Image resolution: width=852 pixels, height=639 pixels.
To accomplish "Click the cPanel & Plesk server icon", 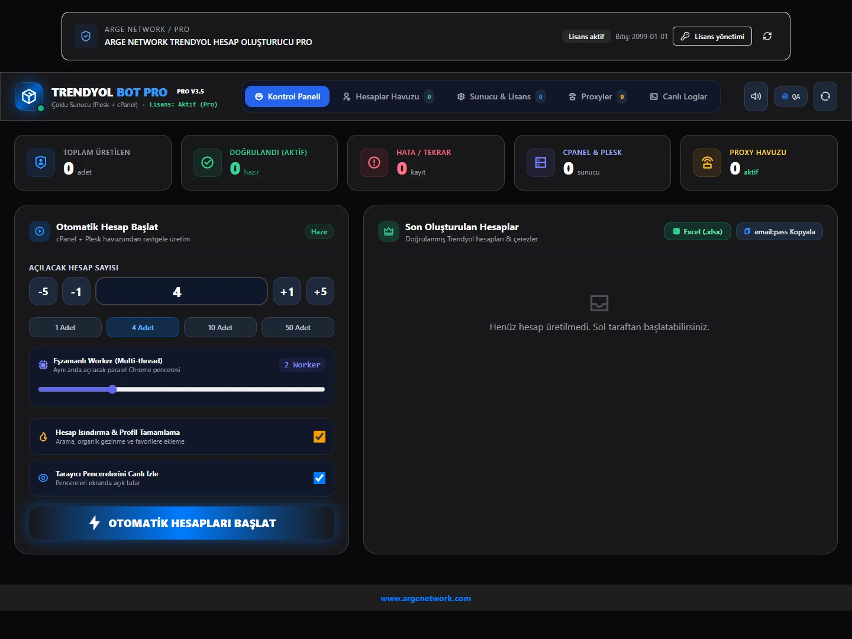I will pyautogui.click(x=541, y=163).
